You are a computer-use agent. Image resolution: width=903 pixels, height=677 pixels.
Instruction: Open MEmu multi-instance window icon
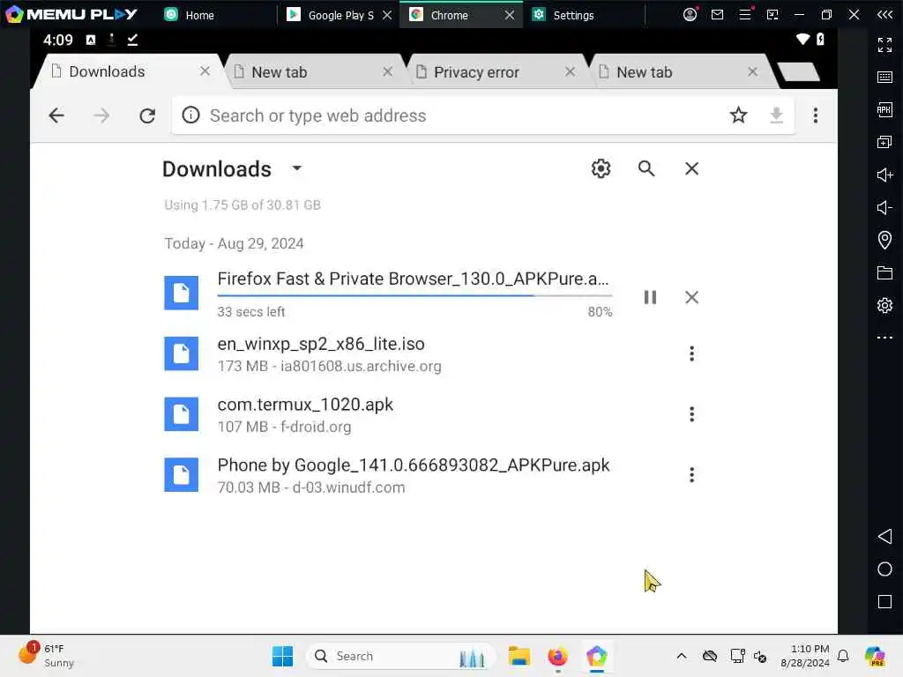tap(884, 142)
